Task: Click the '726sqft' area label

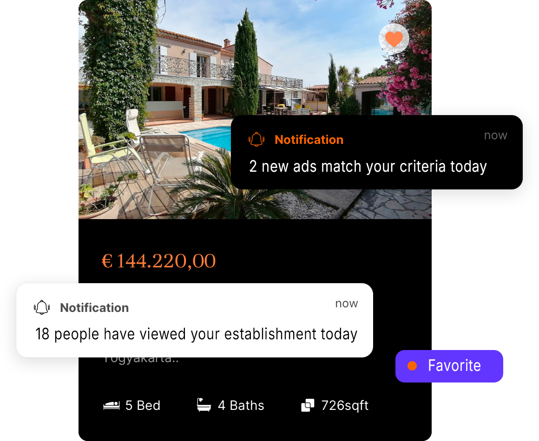Action: pyautogui.click(x=345, y=406)
